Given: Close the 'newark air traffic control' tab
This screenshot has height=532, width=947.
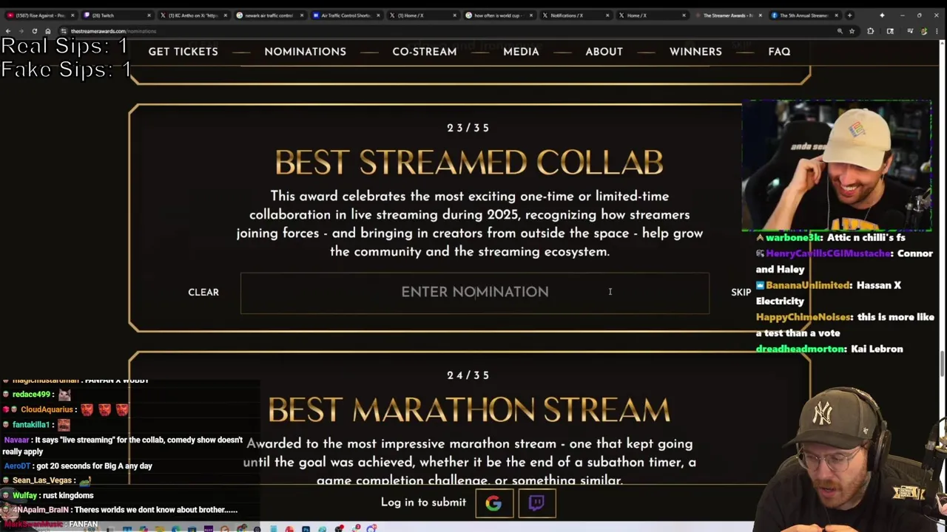Looking at the screenshot, I should click(301, 15).
